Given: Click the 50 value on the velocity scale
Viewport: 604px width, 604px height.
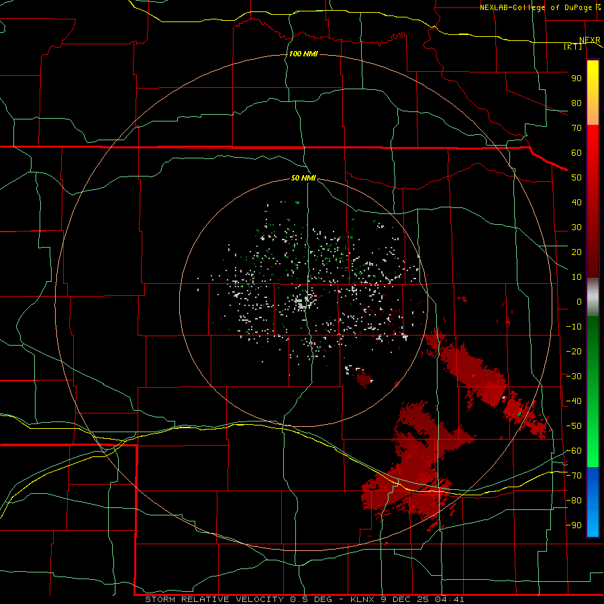Looking at the screenshot, I should (576, 178).
